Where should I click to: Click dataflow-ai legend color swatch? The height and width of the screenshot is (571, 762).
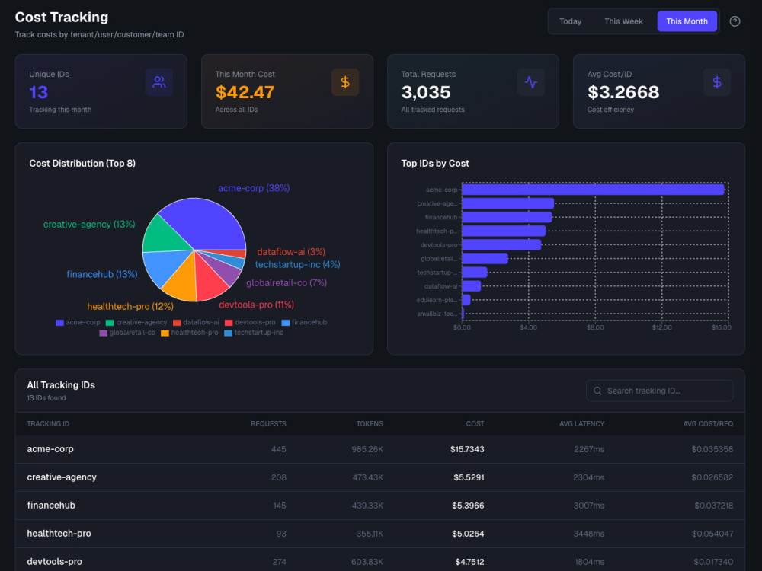pyautogui.click(x=177, y=323)
